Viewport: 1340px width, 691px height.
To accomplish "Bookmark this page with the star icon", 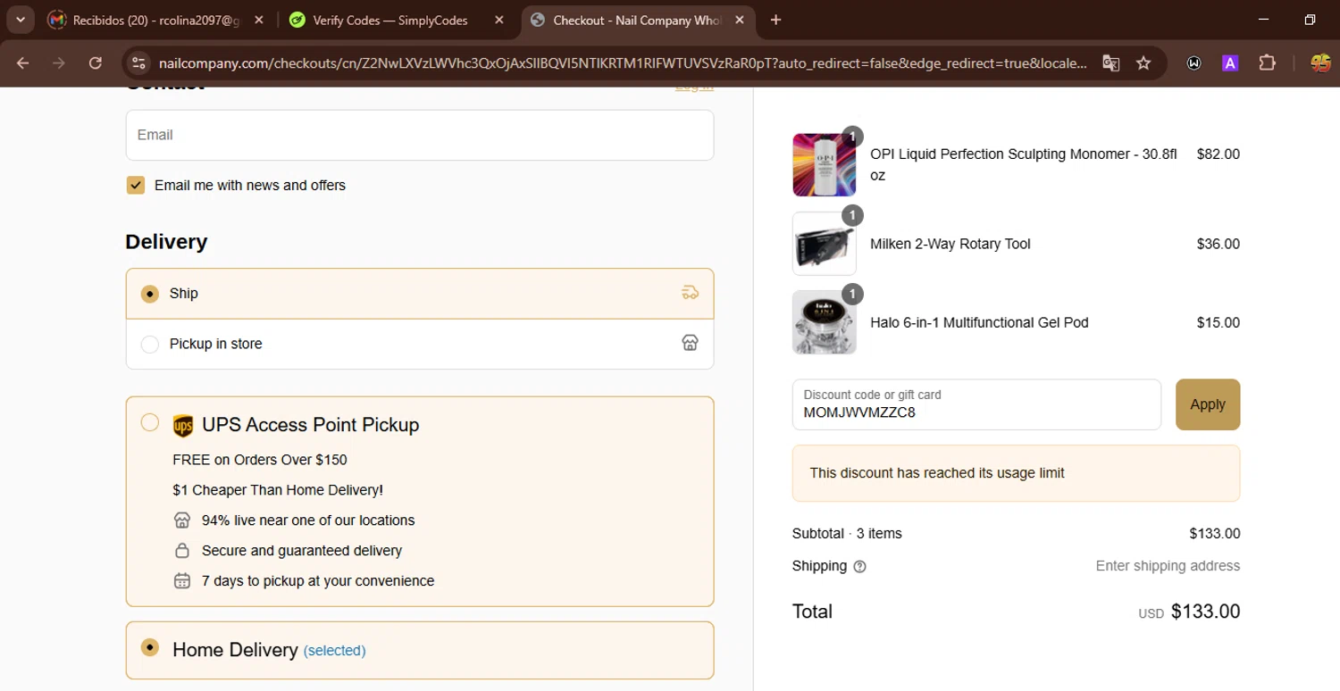I will pyautogui.click(x=1143, y=62).
